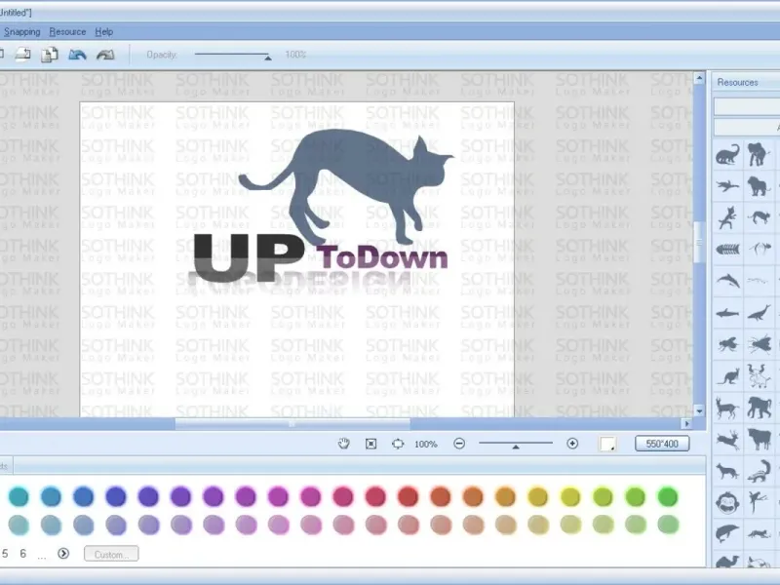Choose the pale teal bottom-row swatch

19,525
